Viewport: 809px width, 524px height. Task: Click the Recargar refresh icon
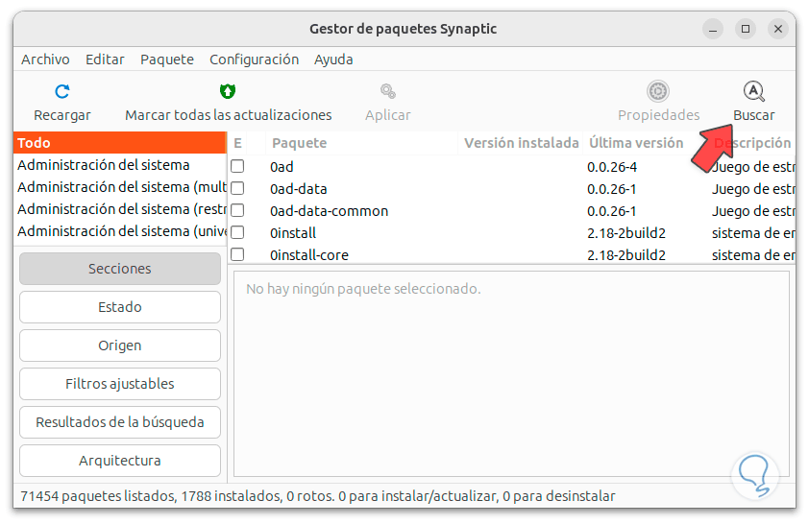[x=62, y=92]
